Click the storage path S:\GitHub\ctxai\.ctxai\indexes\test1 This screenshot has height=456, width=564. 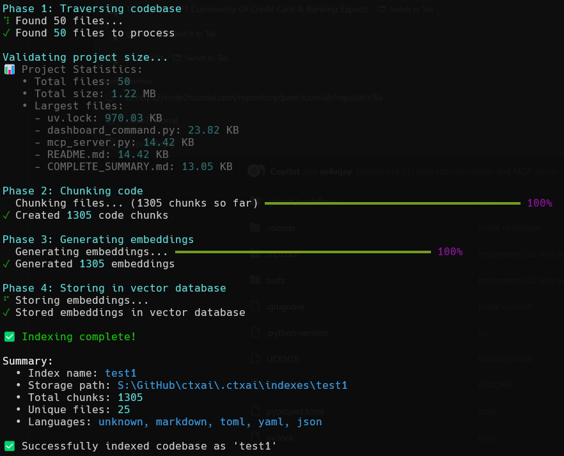click(232, 386)
